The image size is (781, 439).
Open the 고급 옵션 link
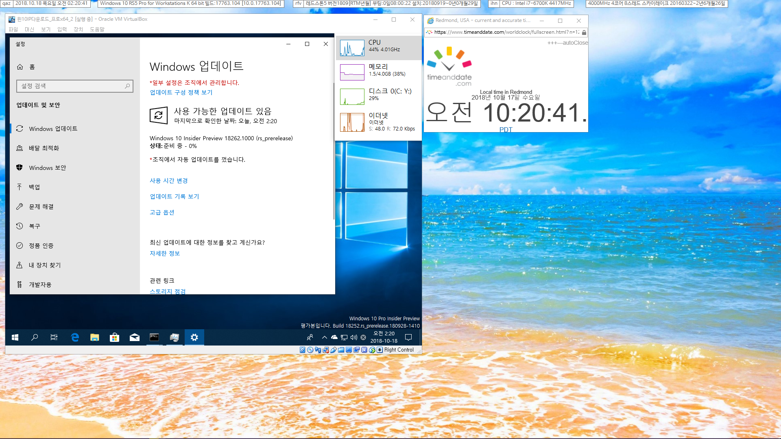pos(162,213)
